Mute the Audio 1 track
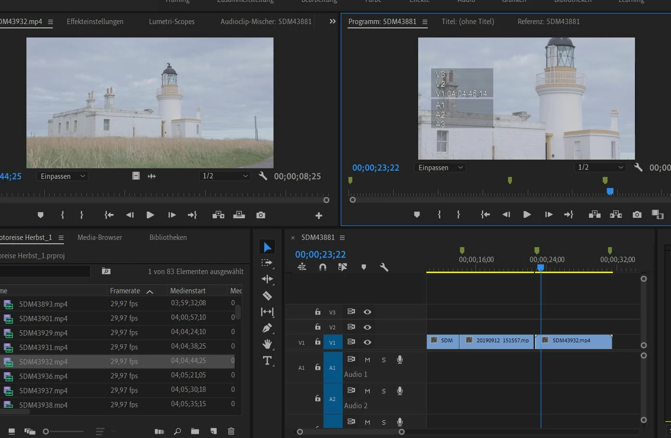 point(367,360)
